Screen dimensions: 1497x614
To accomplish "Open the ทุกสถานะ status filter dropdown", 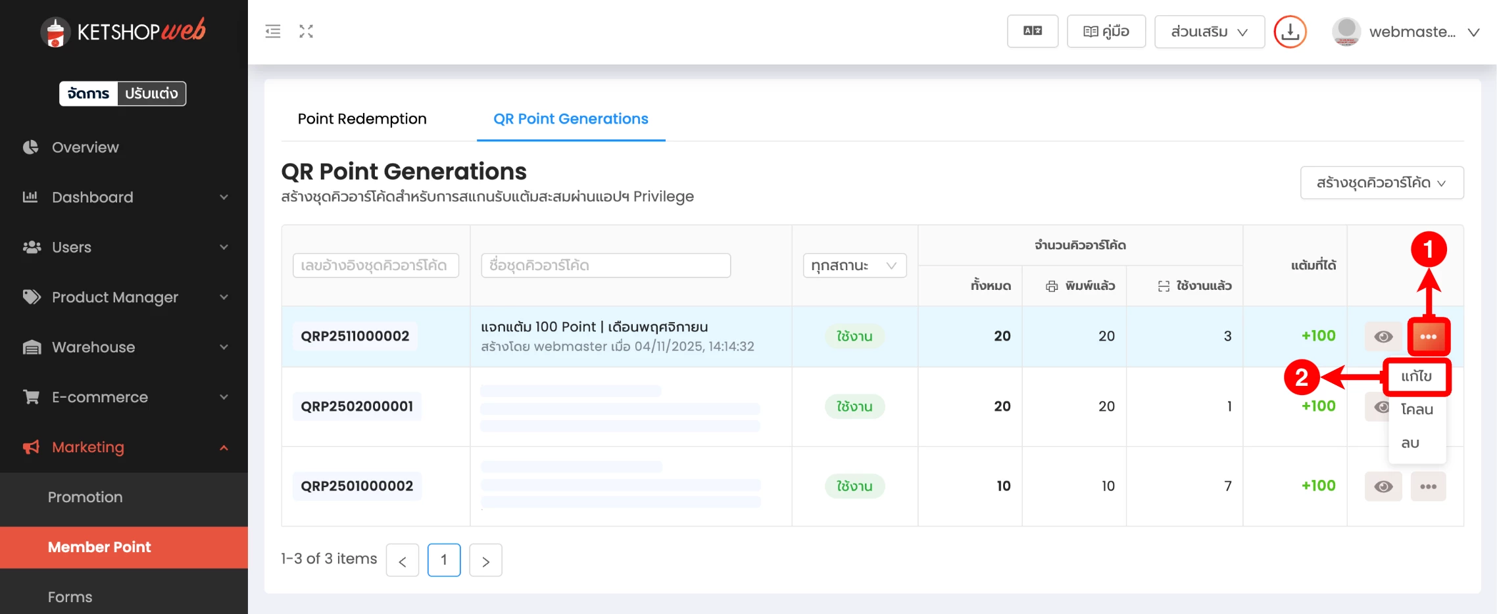I will tap(854, 266).
